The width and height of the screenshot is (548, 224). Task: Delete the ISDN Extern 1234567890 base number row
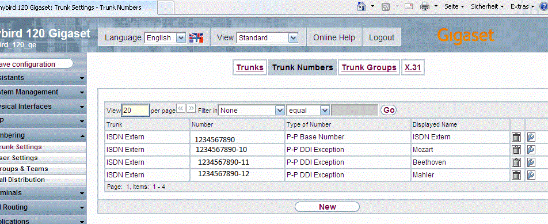click(516, 137)
